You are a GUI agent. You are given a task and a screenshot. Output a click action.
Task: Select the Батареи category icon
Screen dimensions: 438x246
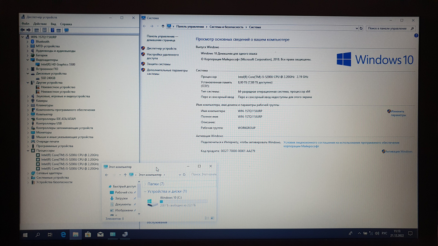(33, 55)
